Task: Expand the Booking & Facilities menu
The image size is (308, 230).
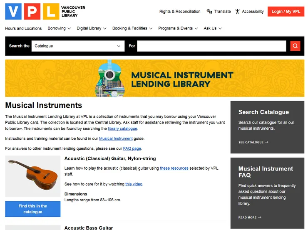Action: pyautogui.click(x=132, y=28)
